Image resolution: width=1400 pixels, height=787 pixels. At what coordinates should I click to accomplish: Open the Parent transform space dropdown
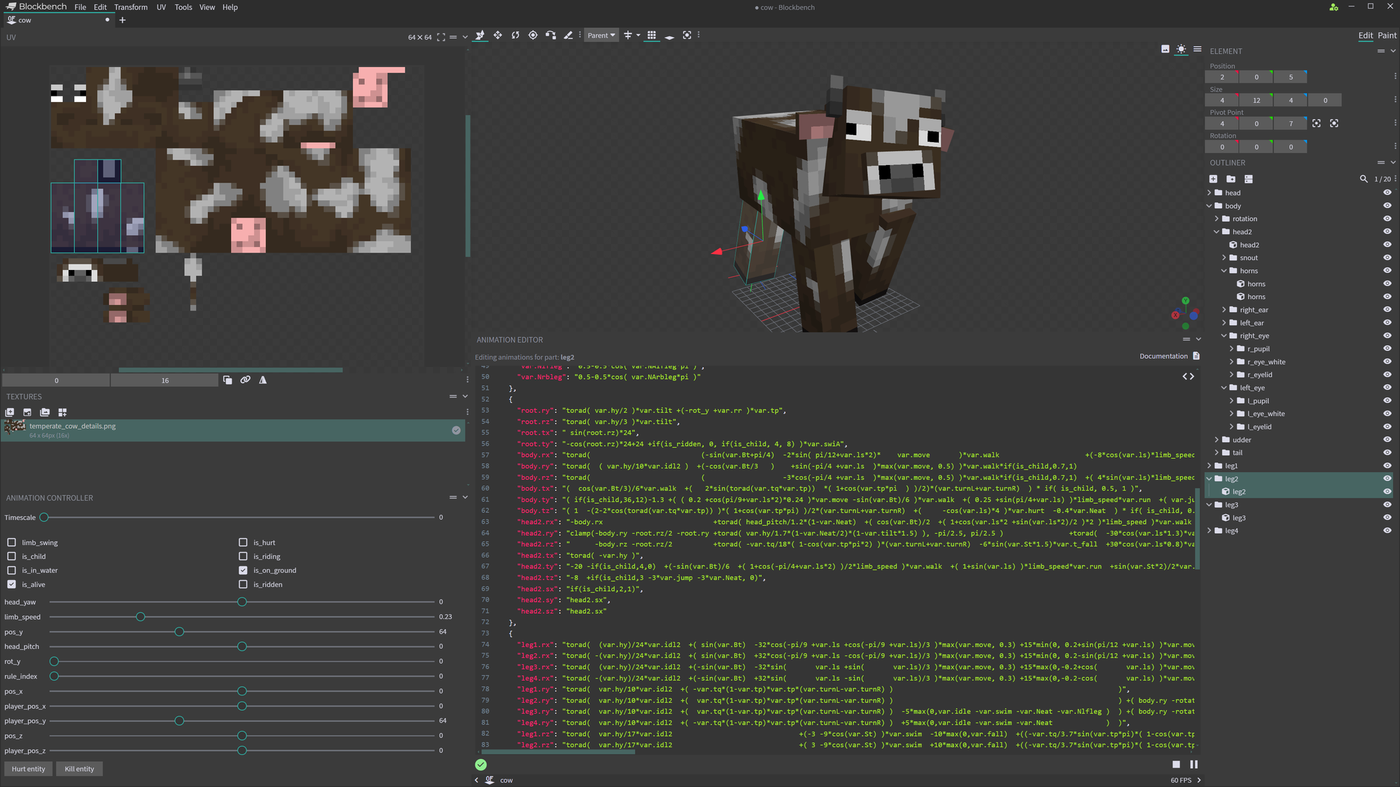pyautogui.click(x=601, y=35)
